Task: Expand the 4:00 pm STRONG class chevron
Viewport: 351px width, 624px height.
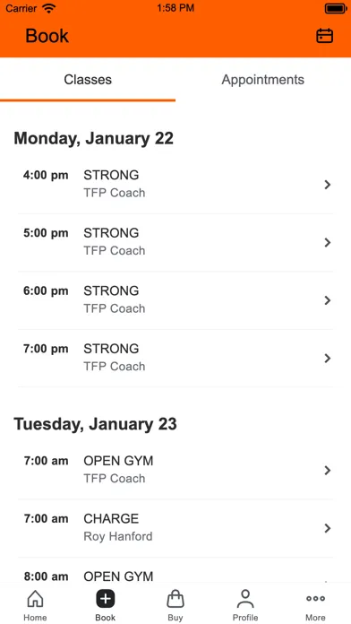Action: (x=327, y=185)
